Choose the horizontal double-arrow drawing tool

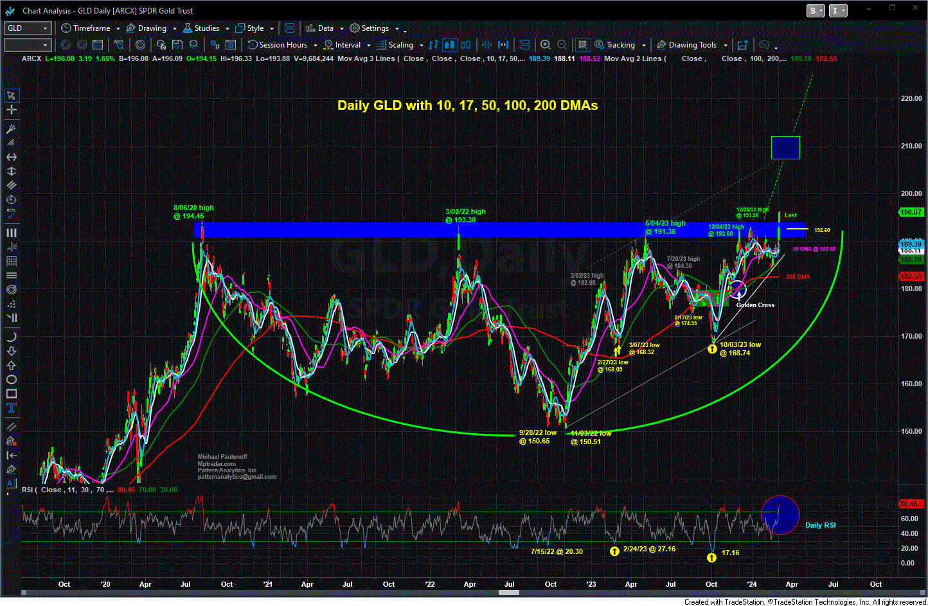coord(12,157)
